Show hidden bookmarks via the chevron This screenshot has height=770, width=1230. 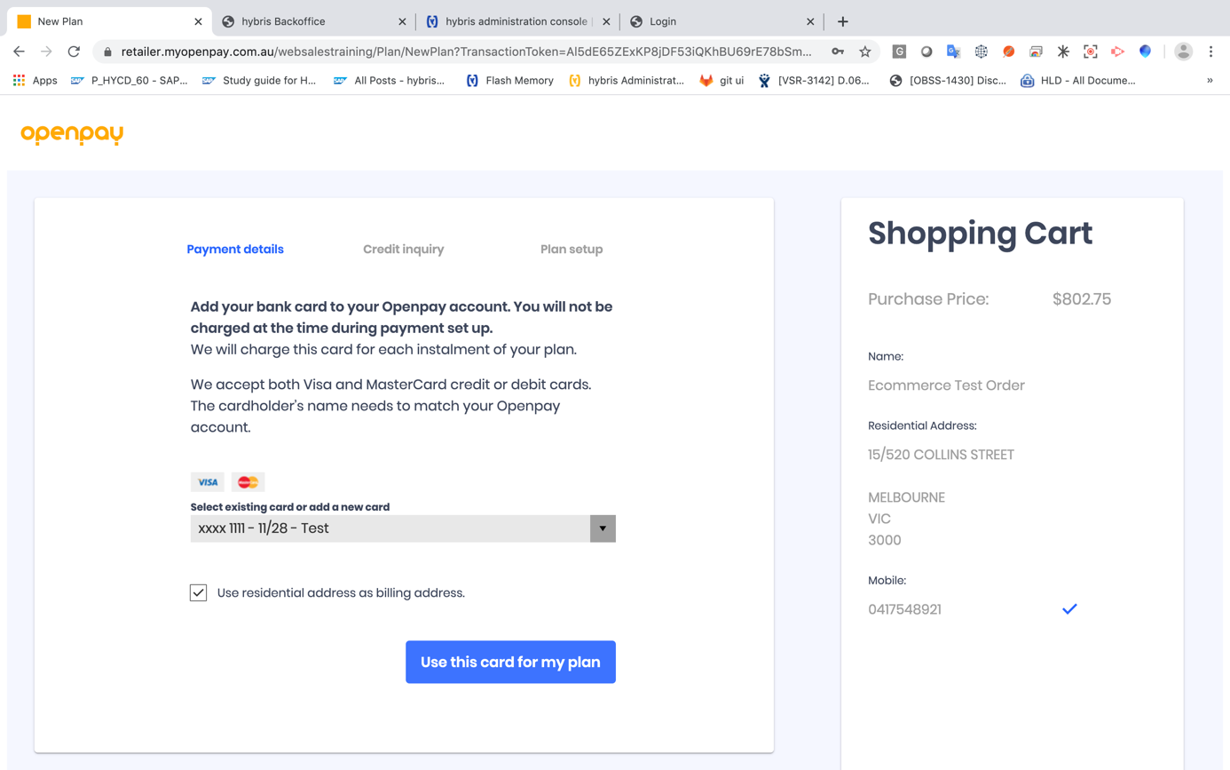(x=1210, y=80)
